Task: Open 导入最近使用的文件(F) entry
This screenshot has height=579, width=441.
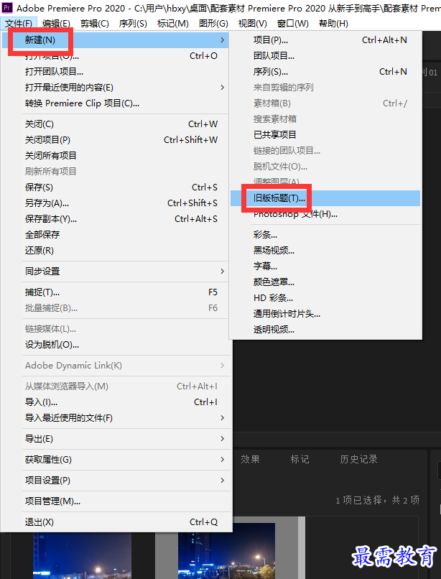Action: click(x=115, y=418)
